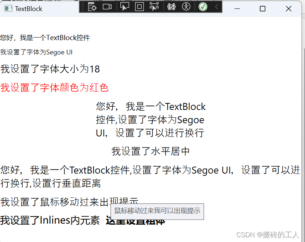The height and width of the screenshot is (242, 305).
Task: Click the XAML Live Preview camera icon
Action: coord(107,7)
